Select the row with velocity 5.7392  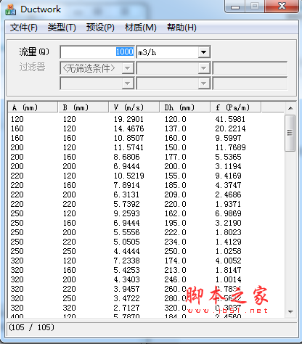[146, 204]
